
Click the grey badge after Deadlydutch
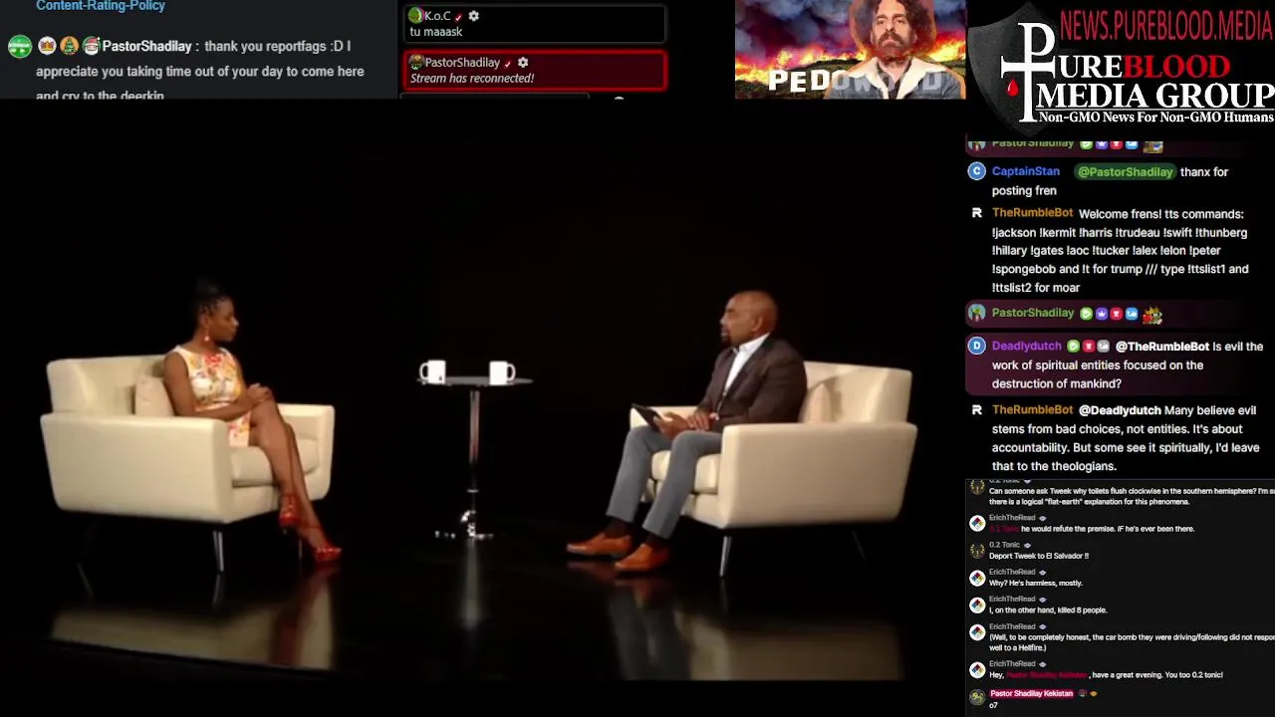tap(1103, 347)
